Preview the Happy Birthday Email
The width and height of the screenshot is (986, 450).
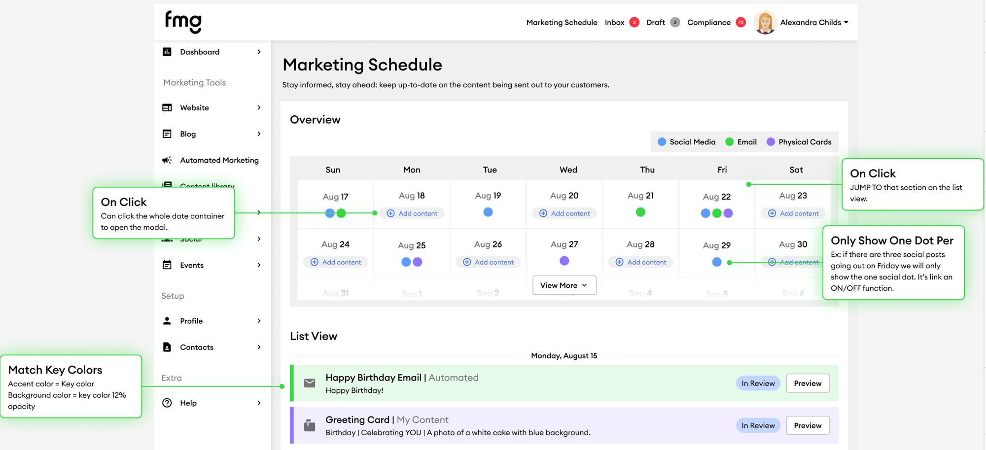(807, 383)
